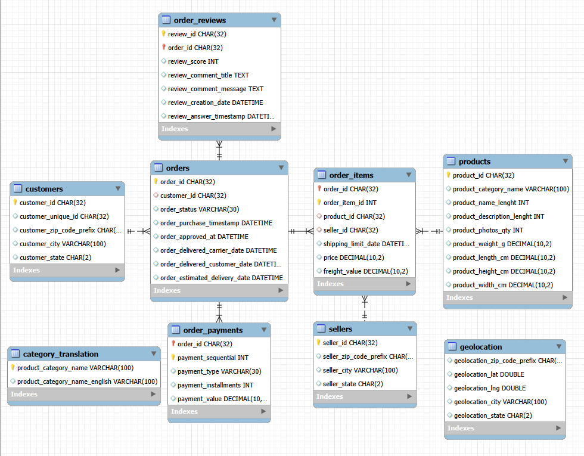
Task: Expand Indexes section of orders table
Action: pos(281,290)
